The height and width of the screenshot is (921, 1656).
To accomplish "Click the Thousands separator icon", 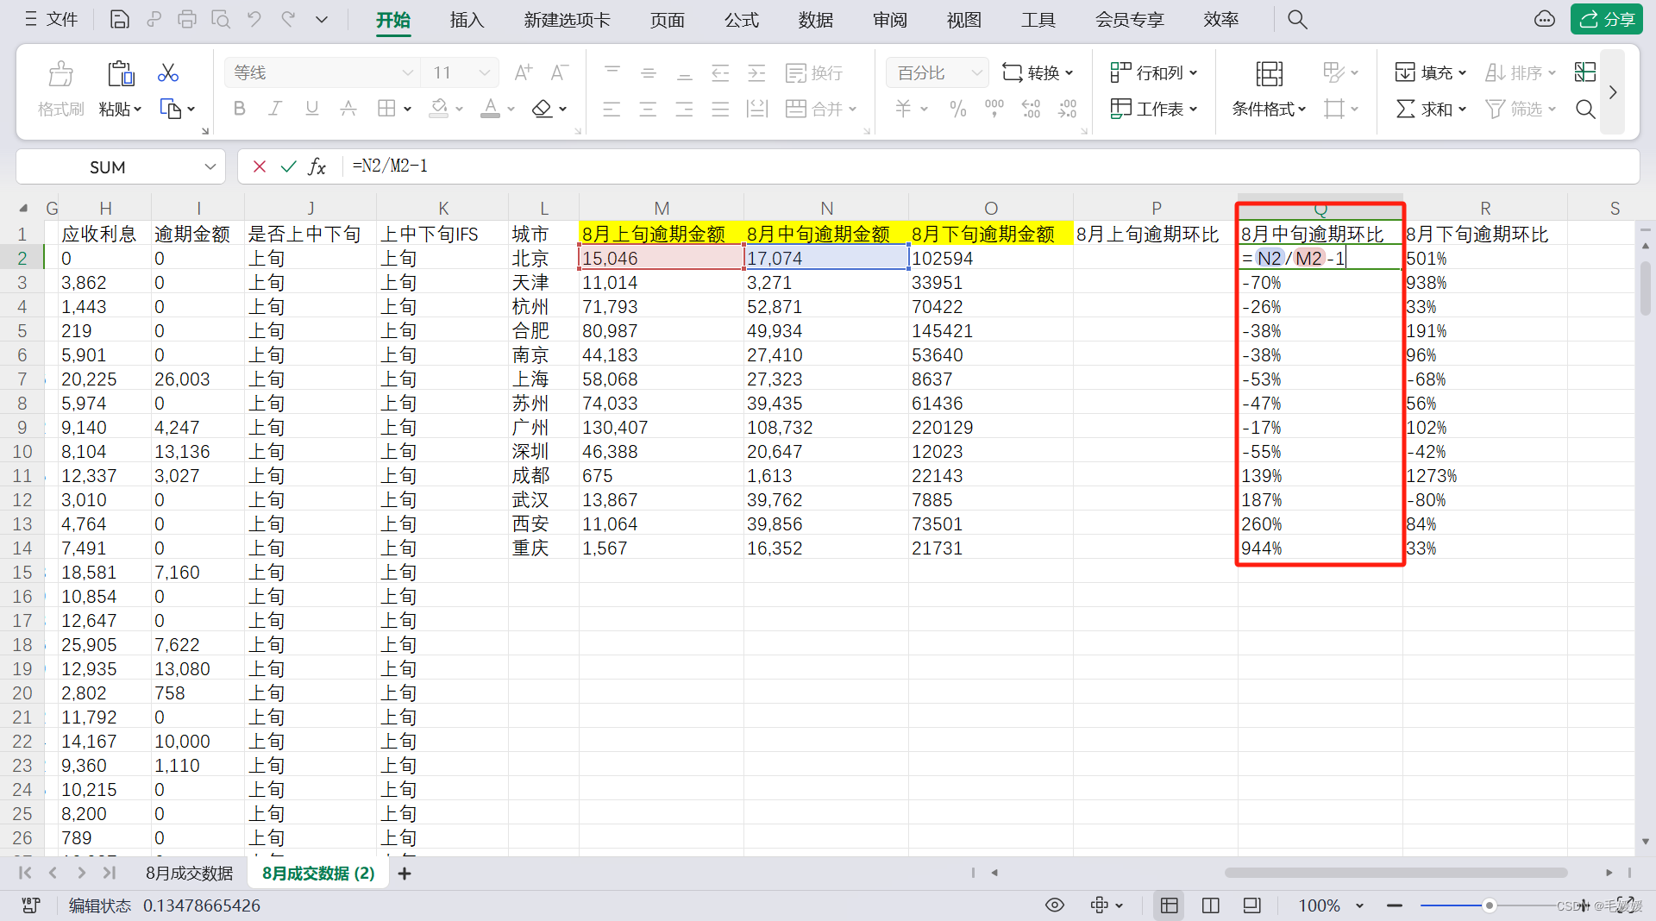I will point(994,109).
